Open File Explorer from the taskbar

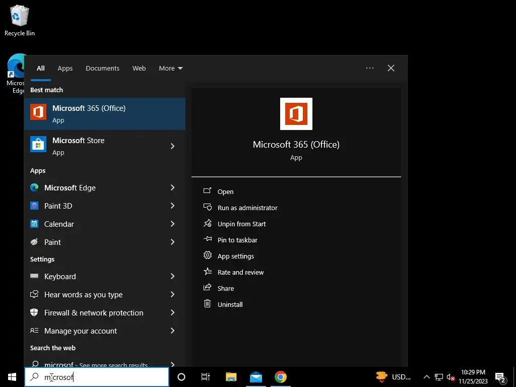(x=231, y=377)
